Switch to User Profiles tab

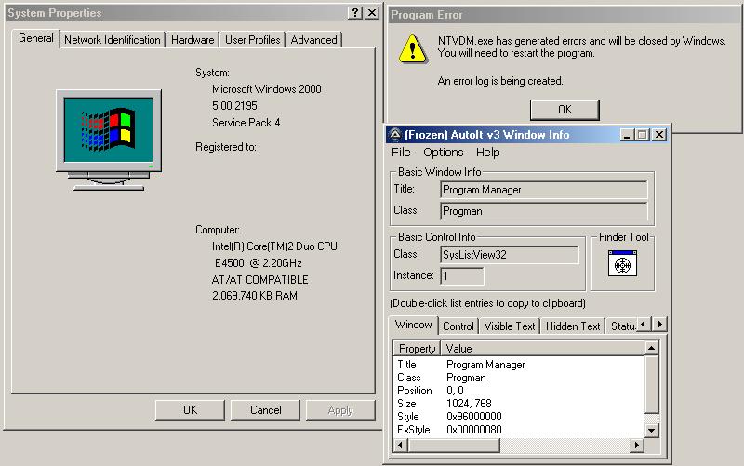[x=252, y=40]
